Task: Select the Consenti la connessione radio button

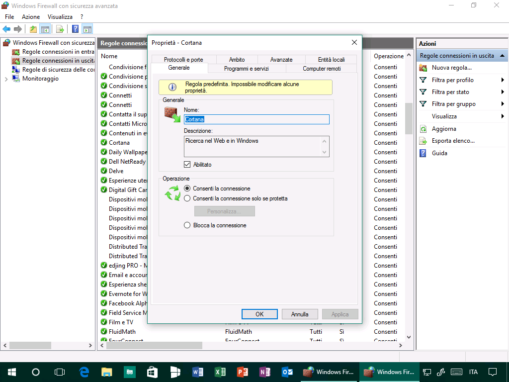Action: click(x=187, y=189)
